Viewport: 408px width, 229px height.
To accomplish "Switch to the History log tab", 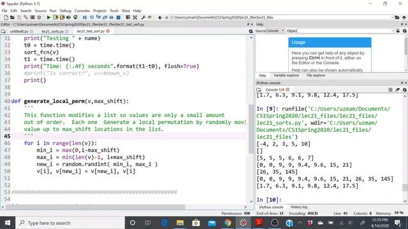I will point(299,207).
